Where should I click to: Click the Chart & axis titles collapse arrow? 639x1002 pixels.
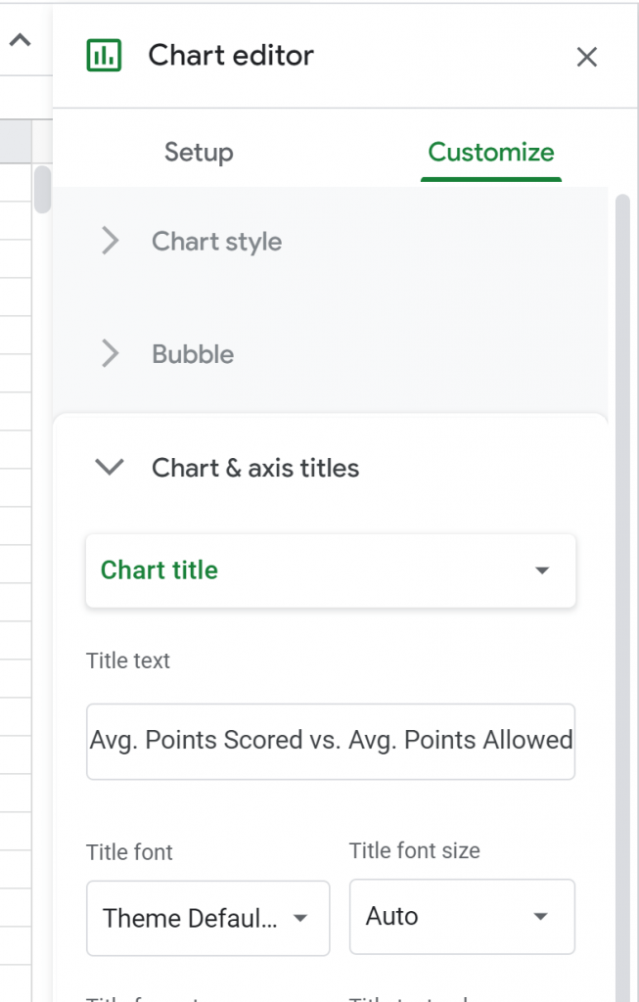coord(110,467)
